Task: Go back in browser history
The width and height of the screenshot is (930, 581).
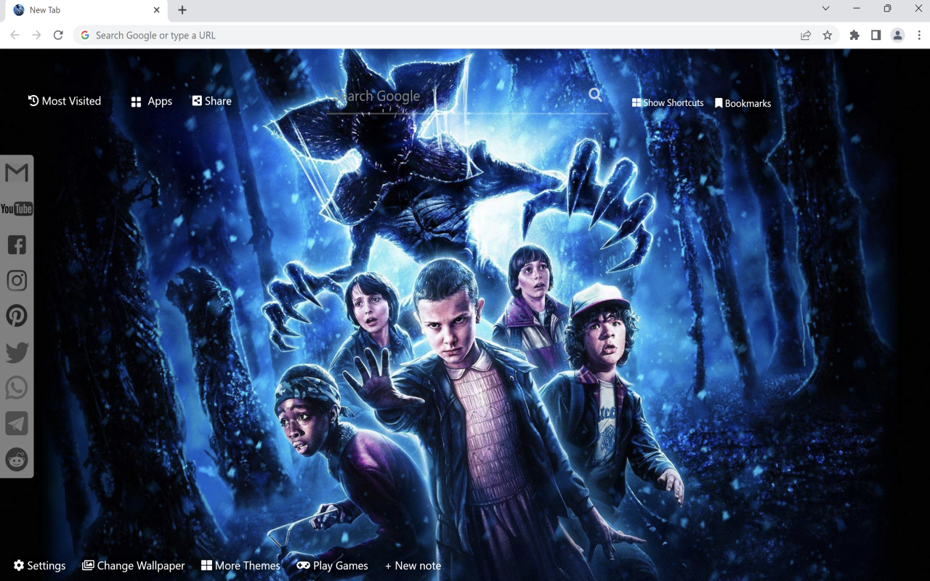Action: click(x=15, y=35)
